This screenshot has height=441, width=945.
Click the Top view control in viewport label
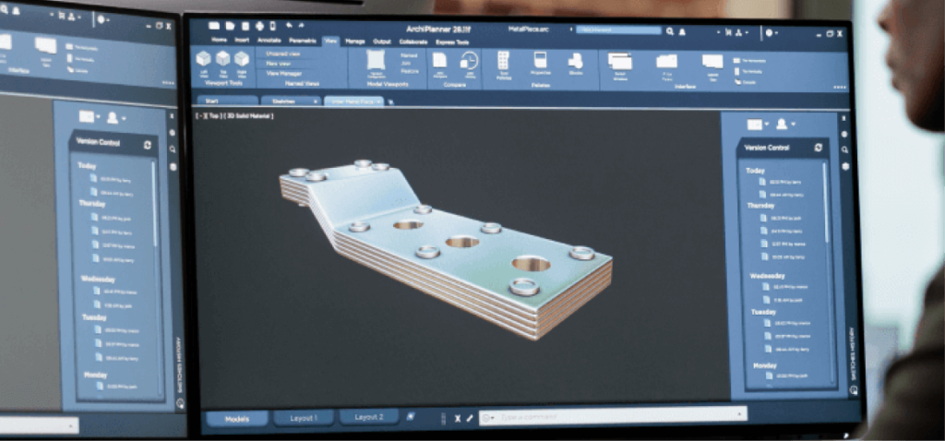click(x=214, y=115)
